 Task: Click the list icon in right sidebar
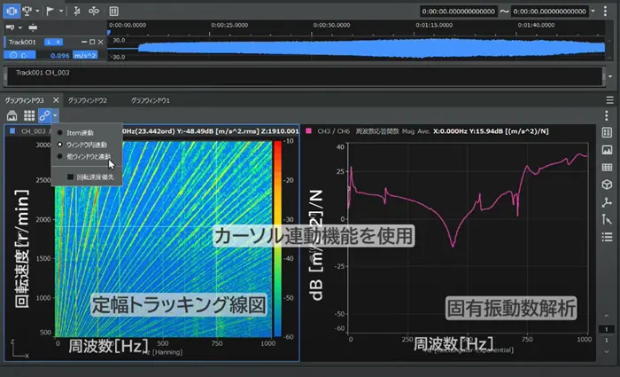(607, 236)
